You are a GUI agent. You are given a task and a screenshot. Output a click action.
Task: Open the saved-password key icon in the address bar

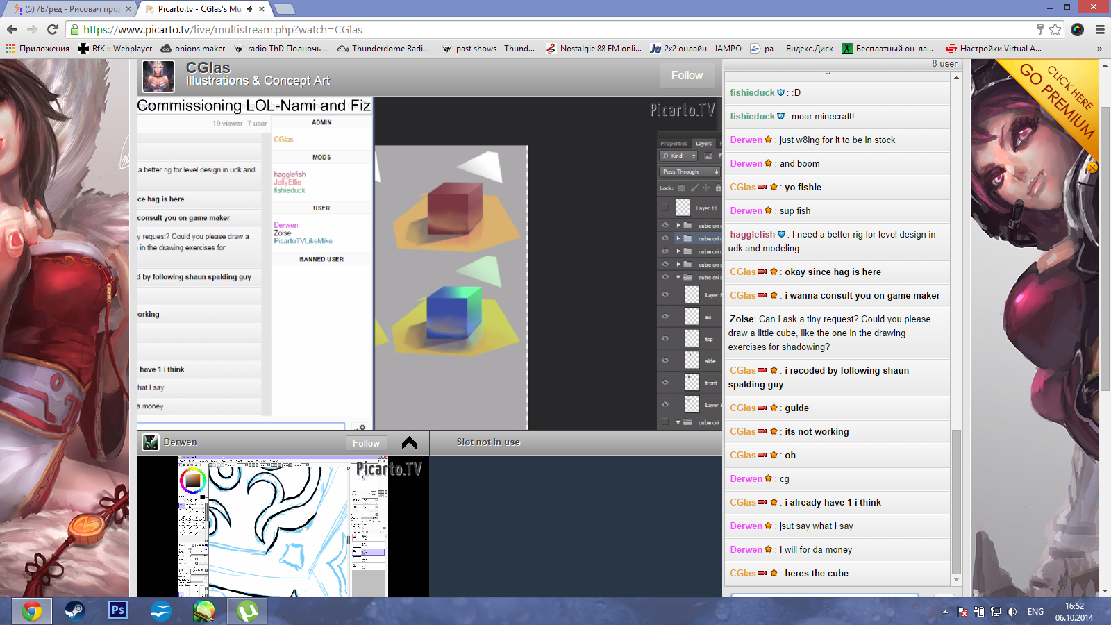point(1039,29)
